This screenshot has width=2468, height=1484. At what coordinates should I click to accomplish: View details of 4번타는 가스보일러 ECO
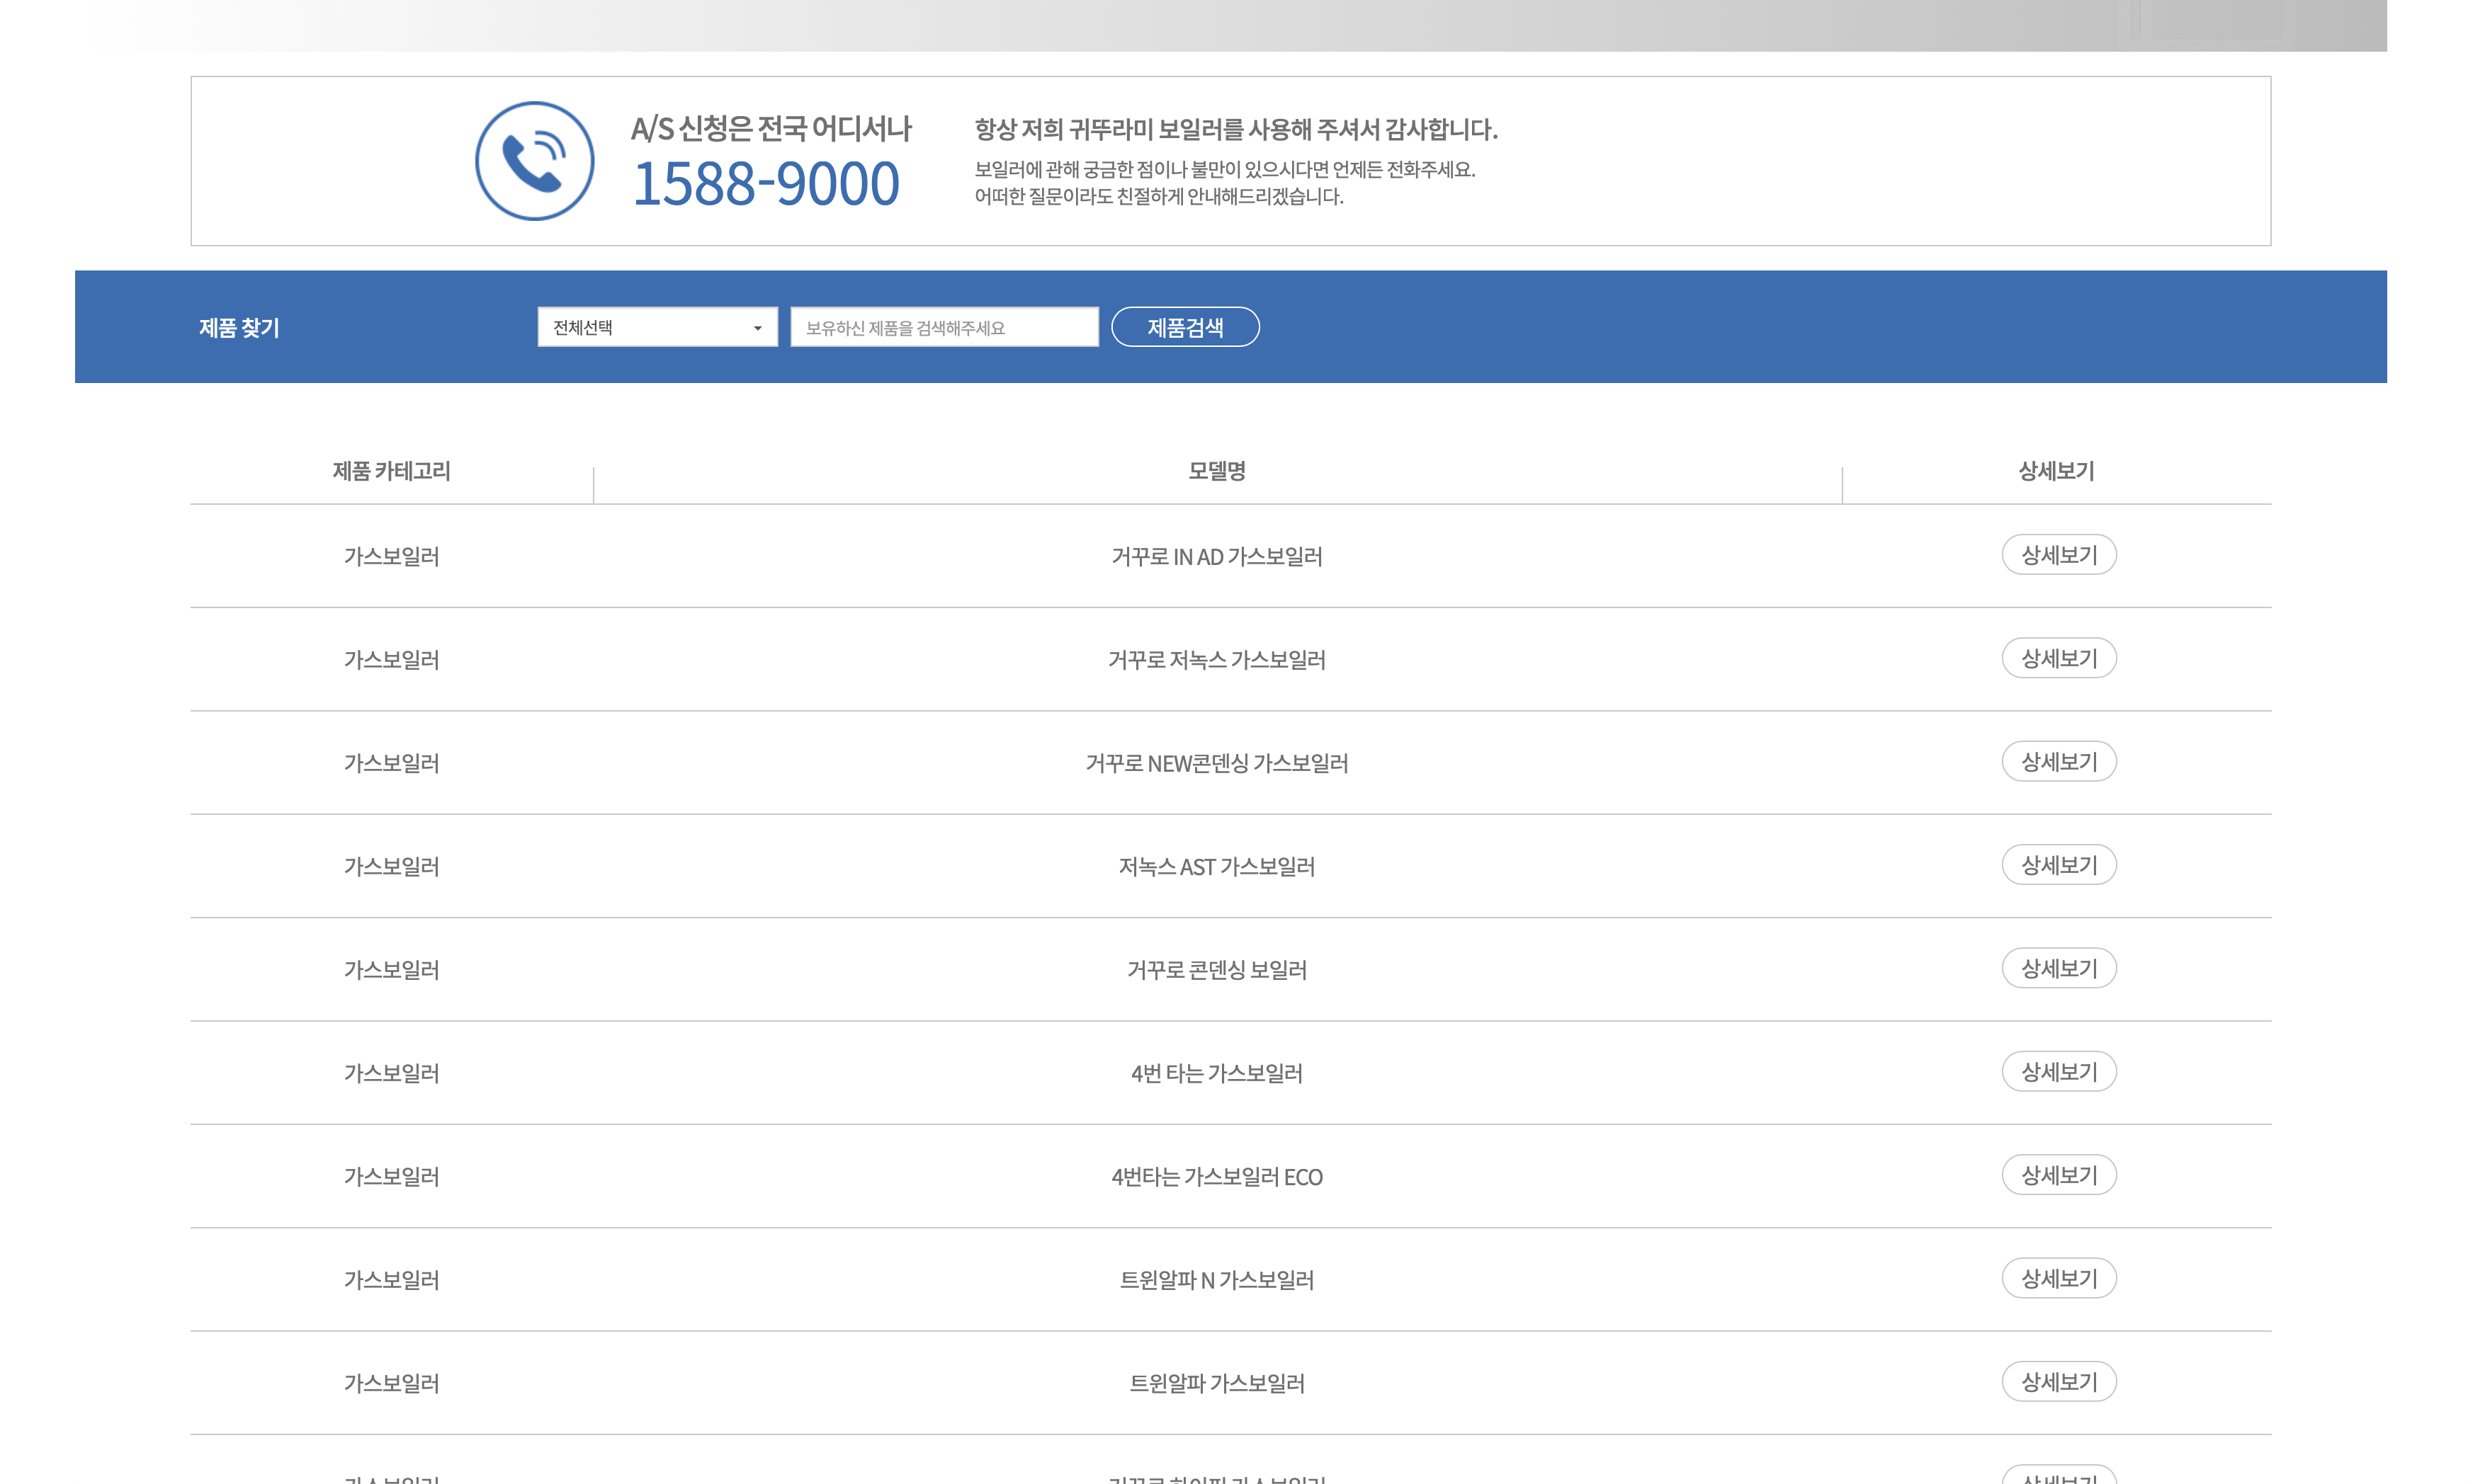pos(2058,1175)
